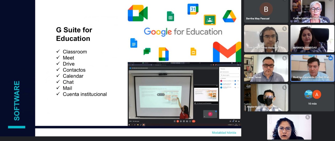Screen dimensions: 335x141
Task: Click the Google Calendar icon
Action: [x=193, y=9]
